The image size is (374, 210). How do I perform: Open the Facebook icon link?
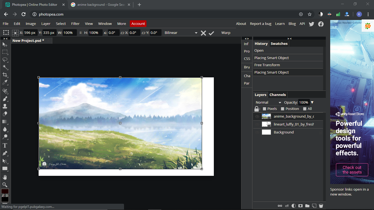[x=321, y=24]
